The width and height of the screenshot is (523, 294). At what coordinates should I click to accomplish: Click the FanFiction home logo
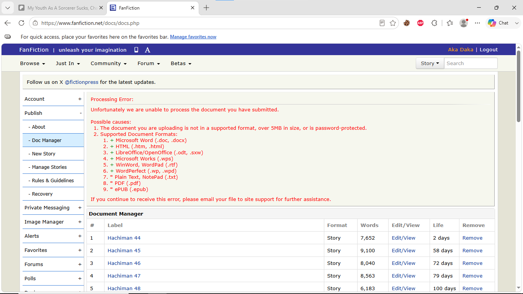pos(34,50)
